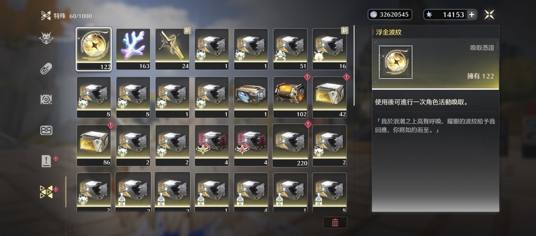Viewport: 536px width, 236px height.
Task: Open the echo mask tab in the sidebar
Action: (x=46, y=38)
